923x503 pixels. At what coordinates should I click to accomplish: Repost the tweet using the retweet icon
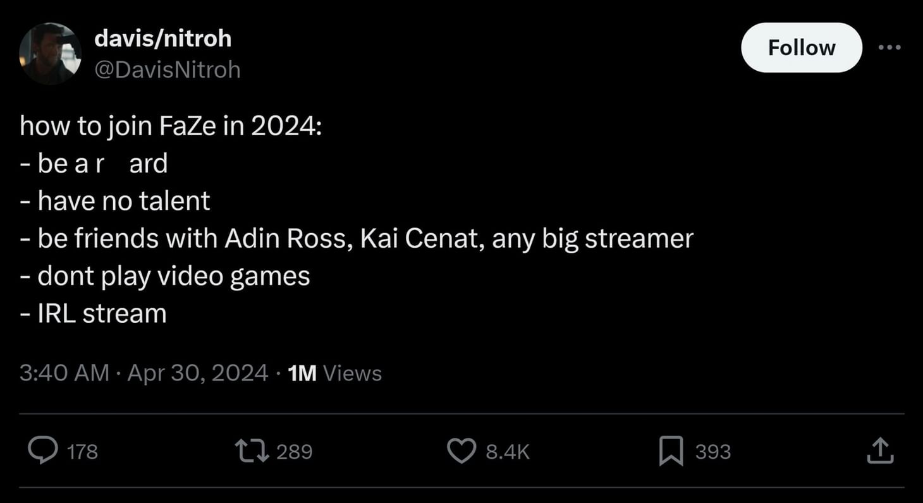point(250,451)
